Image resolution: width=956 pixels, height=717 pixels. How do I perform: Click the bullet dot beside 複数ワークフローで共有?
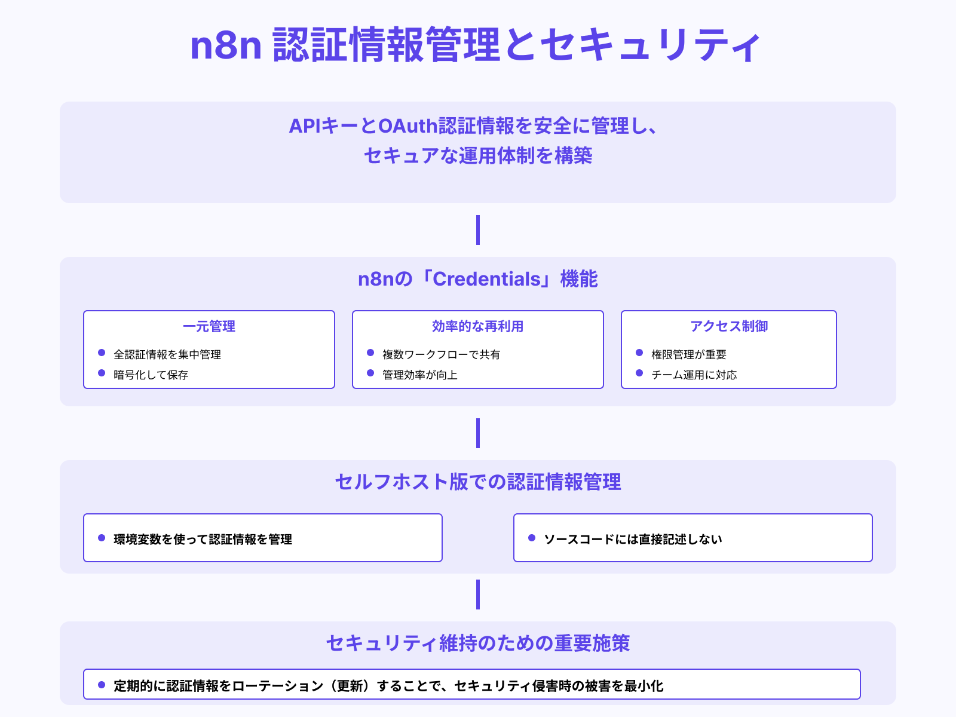370,354
